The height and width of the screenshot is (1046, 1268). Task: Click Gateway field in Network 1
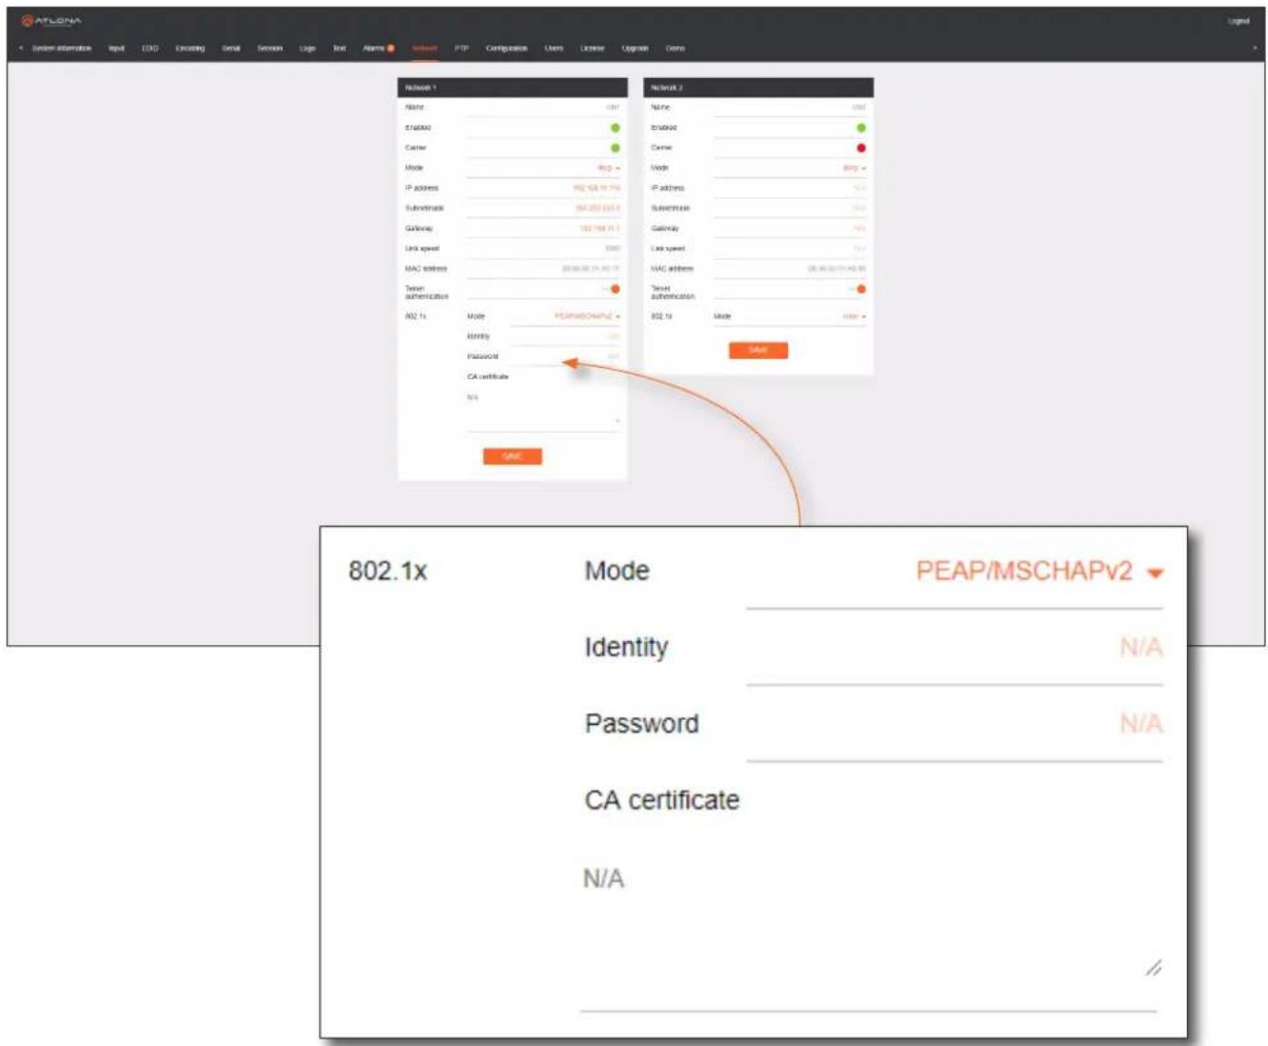tap(543, 229)
